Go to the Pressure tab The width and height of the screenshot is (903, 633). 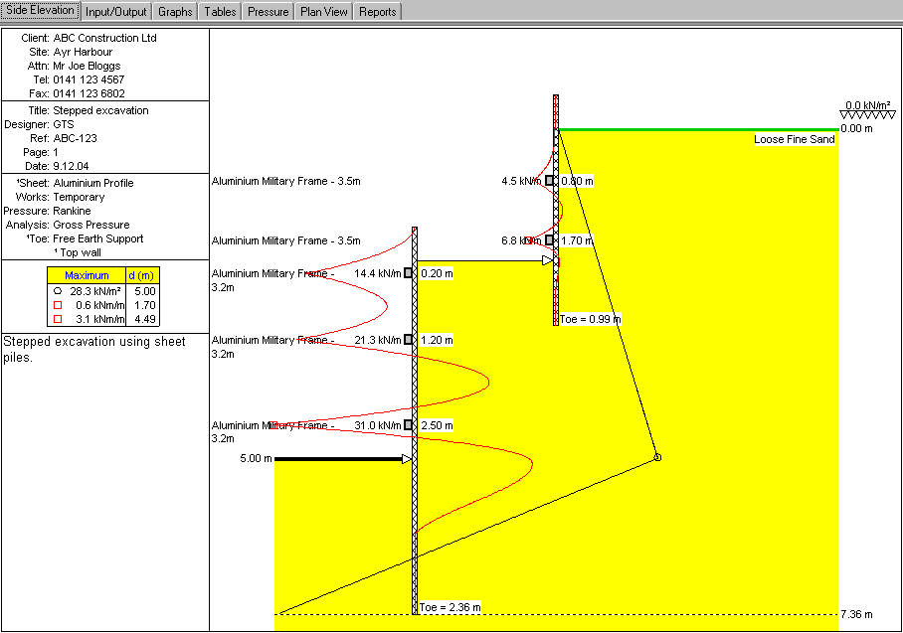[x=268, y=12]
